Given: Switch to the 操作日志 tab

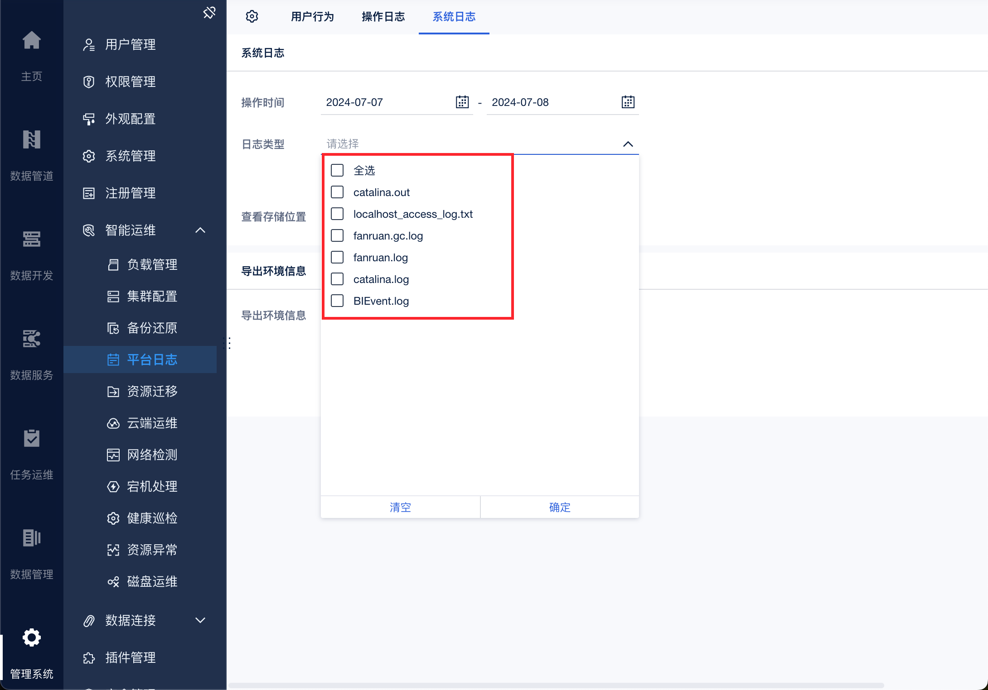Looking at the screenshot, I should click(x=383, y=17).
